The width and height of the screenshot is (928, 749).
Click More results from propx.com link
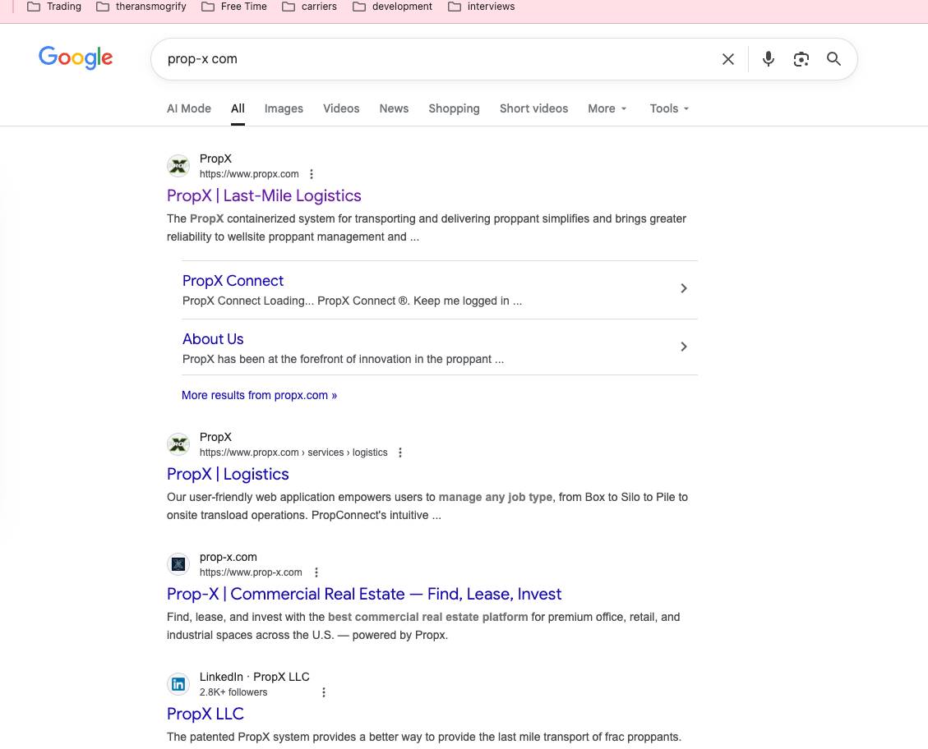coord(259,395)
